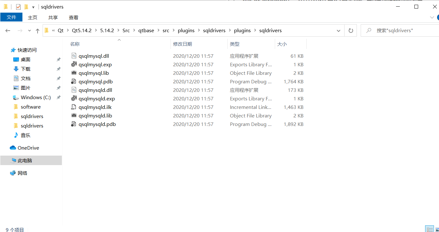This screenshot has width=439, height=232.
Task: Switch to the 查看 ribbon tab
Action: click(x=73, y=17)
